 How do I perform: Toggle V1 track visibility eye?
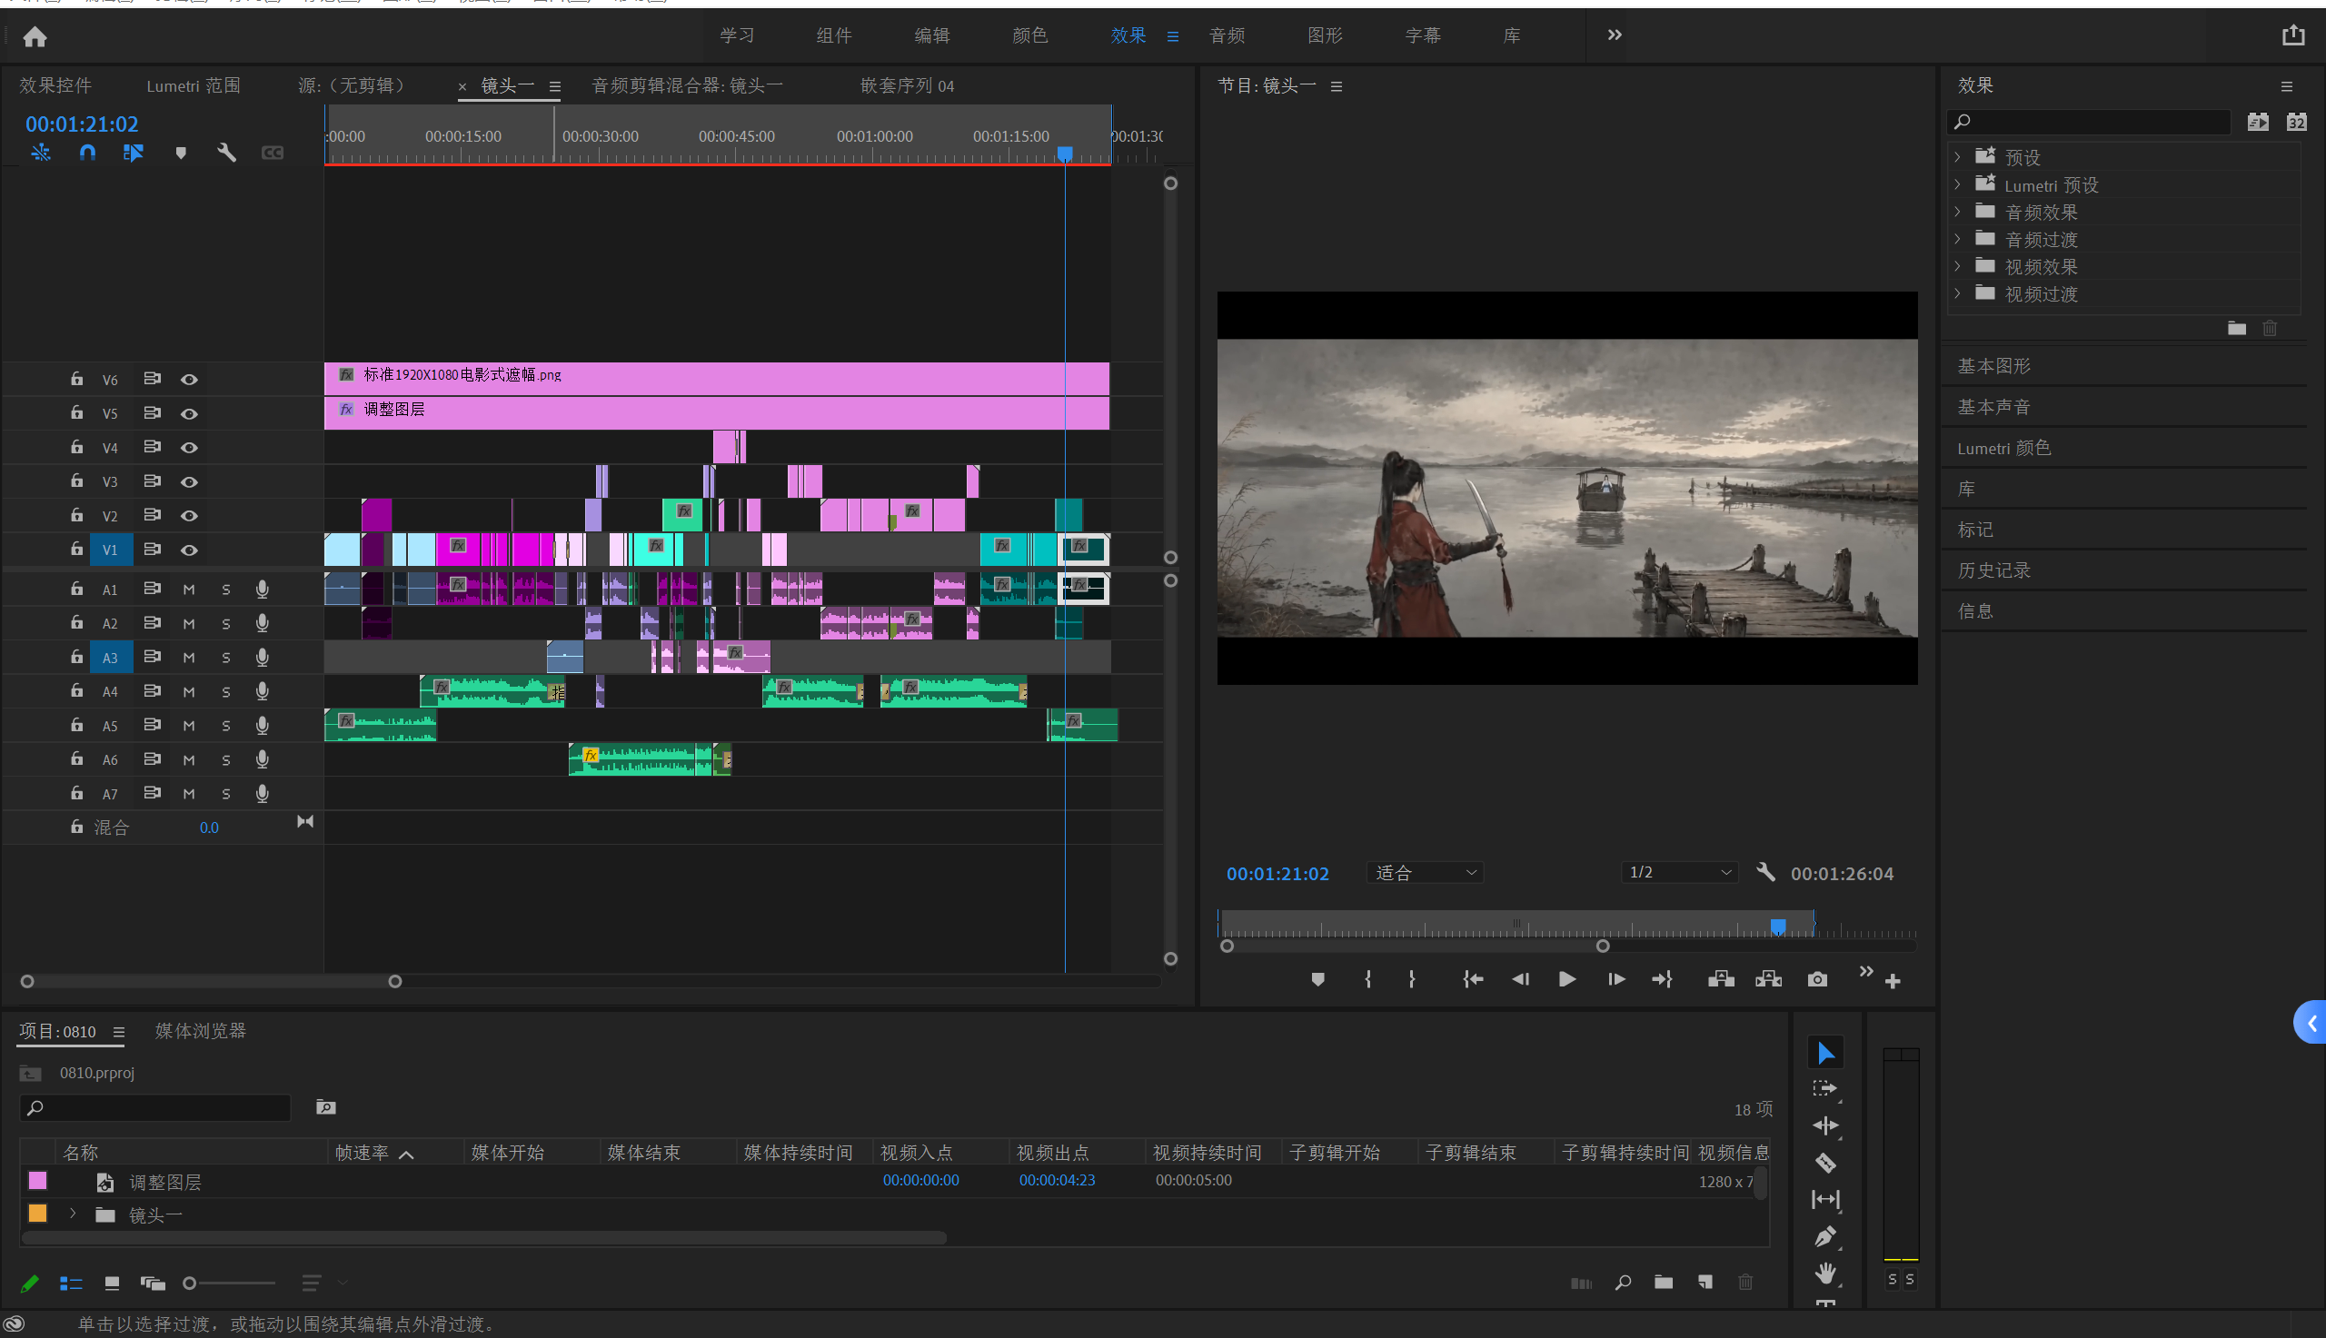189,550
